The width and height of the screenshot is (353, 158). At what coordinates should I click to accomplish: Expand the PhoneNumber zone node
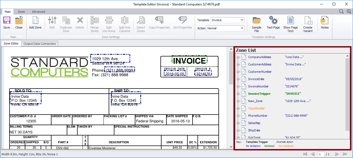pyautogui.click(x=238, y=116)
